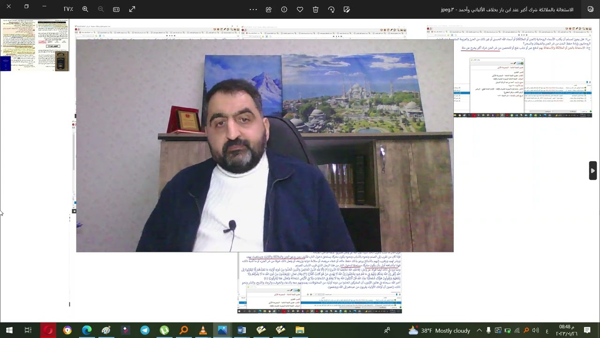Open the dark app icon next to Telegram
This screenshot has width=600, height=338.
click(x=126, y=330)
